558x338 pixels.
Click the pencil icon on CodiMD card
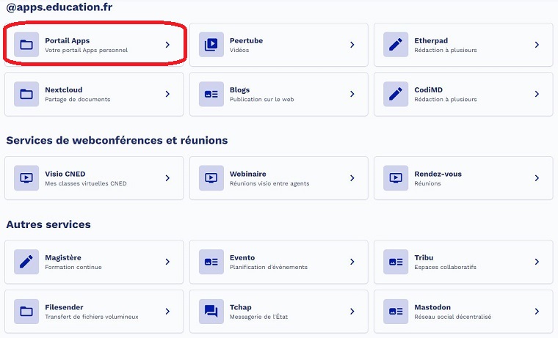coord(396,94)
